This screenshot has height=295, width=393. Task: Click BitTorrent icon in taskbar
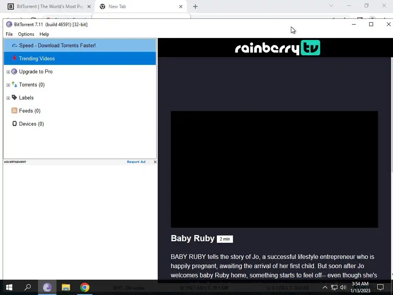(47, 287)
